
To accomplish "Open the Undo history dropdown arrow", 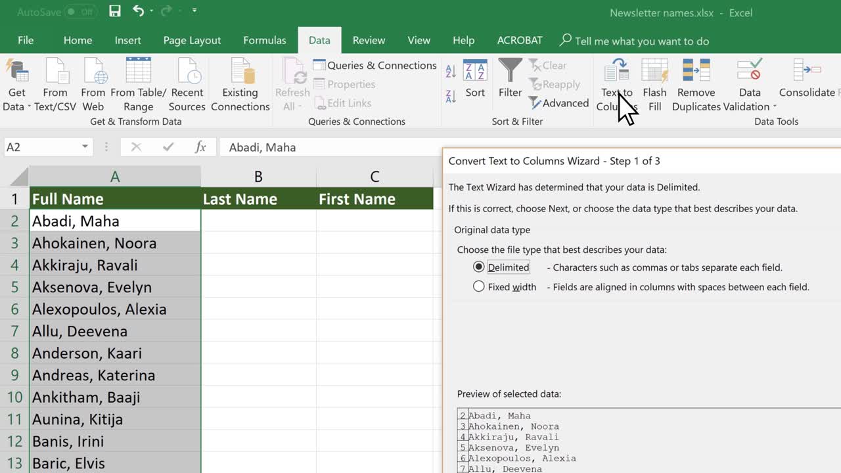I will click(152, 11).
